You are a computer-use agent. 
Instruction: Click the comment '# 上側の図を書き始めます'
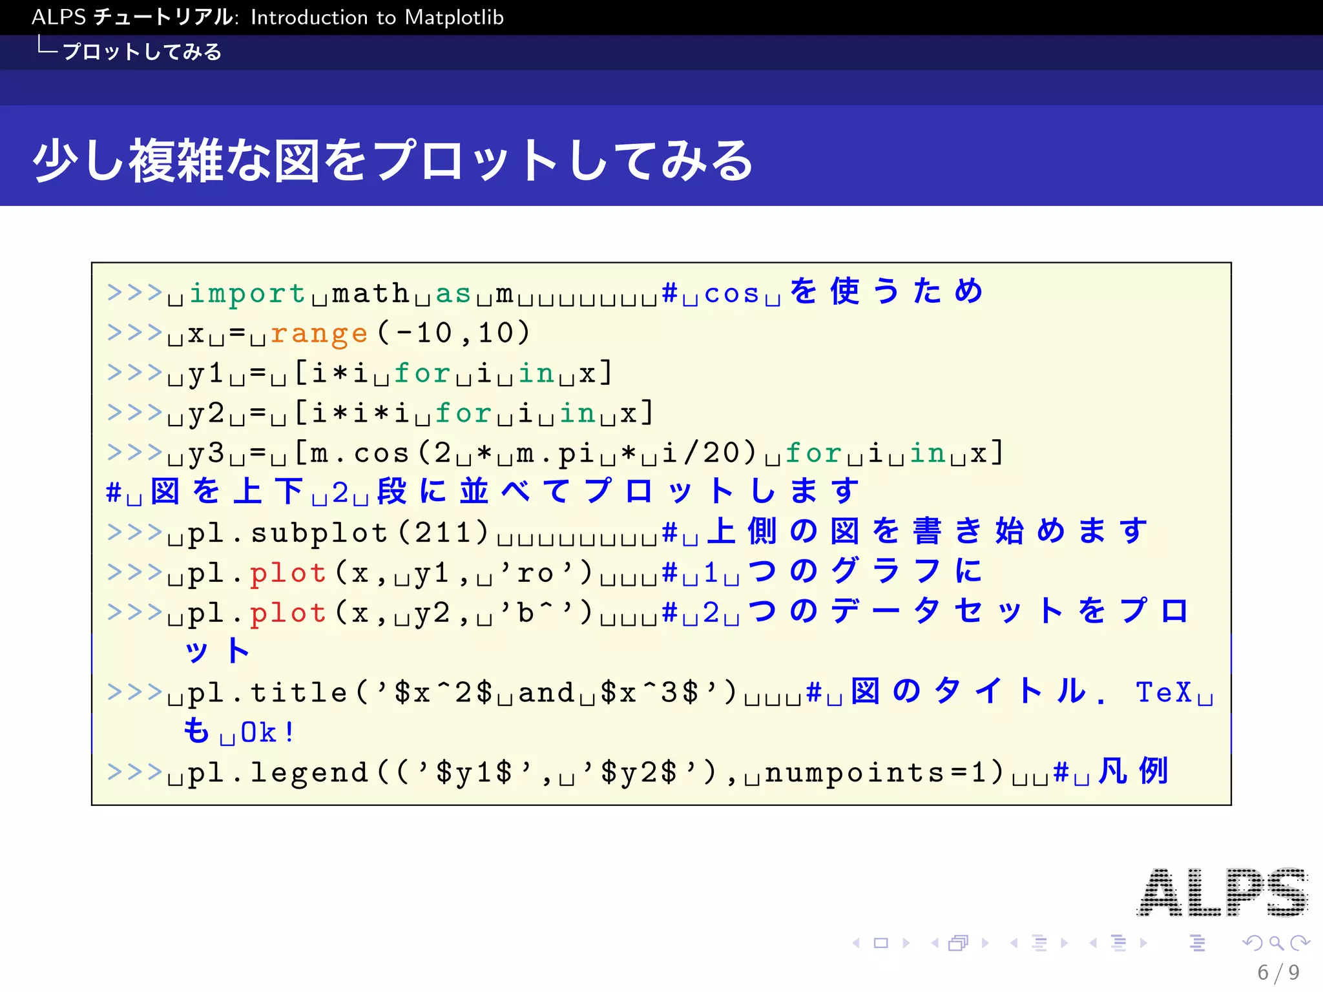click(x=906, y=532)
